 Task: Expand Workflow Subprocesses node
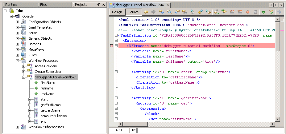(x=17, y=127)
